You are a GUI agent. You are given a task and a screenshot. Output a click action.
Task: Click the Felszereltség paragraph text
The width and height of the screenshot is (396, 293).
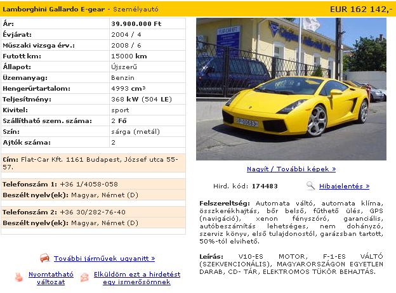coord(291,222)
